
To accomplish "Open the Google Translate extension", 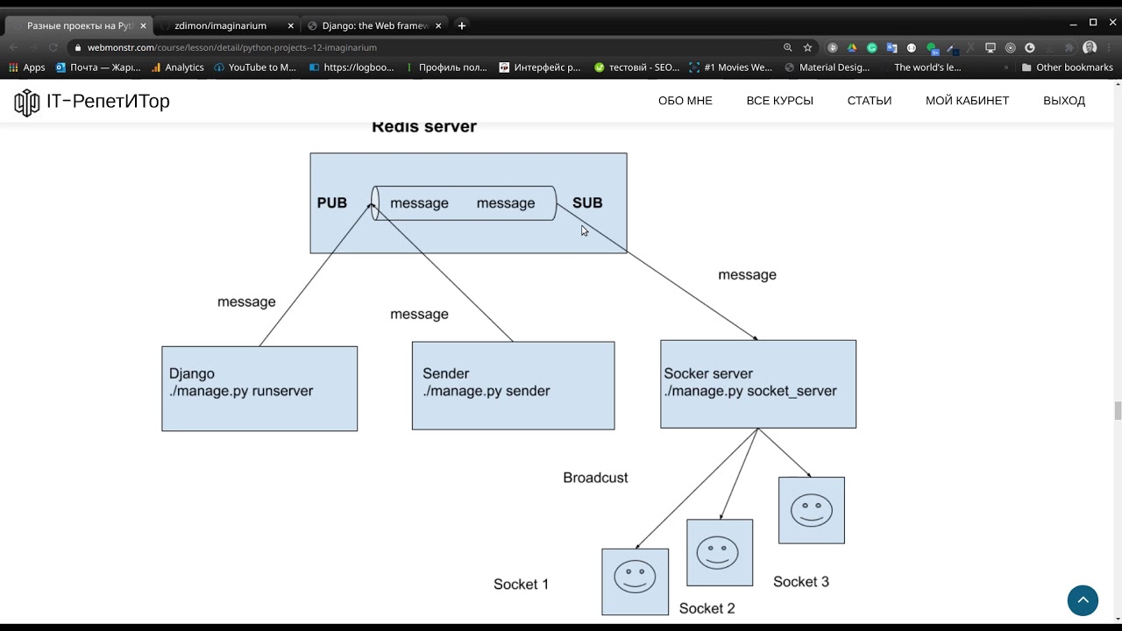I will click(x=891, y=47).
